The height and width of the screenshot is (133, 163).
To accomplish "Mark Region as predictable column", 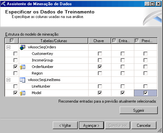I will click(x=146, y=73).
